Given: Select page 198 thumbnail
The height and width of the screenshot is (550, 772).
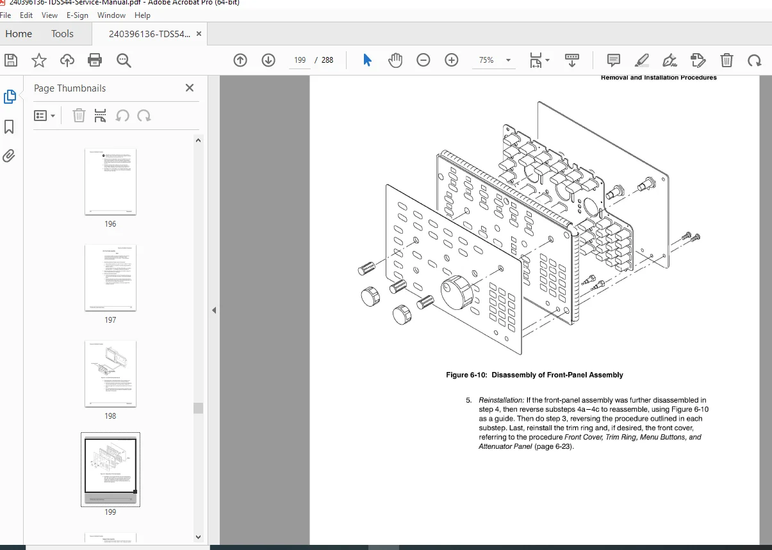Looking at the screenshot, I should [x=110, y=374].
